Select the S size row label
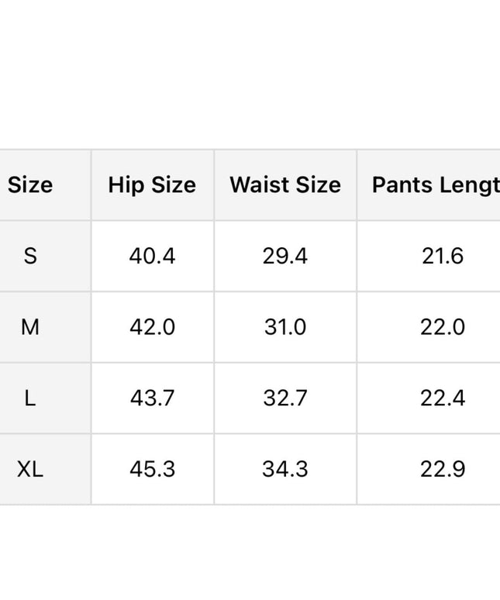Viewport: 500px width, 600px height. point(30,256)
